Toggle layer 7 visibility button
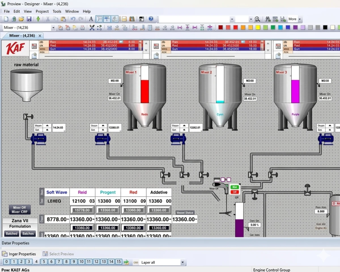Viewport: 340px width, 272px height. click(59, 262)
